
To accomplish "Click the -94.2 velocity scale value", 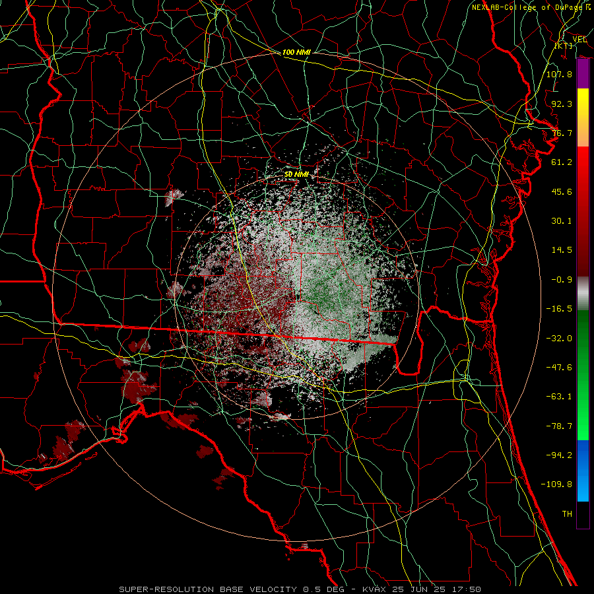I will click(559, 455).
